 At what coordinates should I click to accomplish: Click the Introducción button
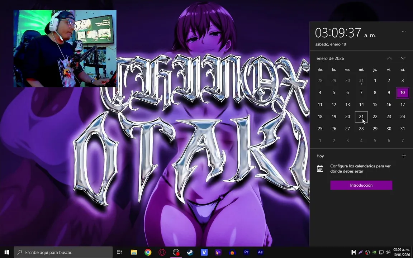pos(361,185)
